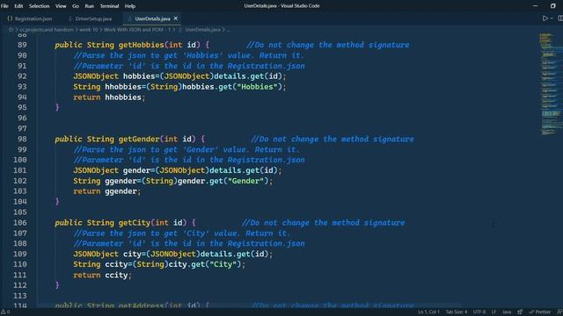Click 'Ln 1, Col 1' in status bar
Image resolution: width=563 pixels, height=316 pixels.
click(428, 312)
